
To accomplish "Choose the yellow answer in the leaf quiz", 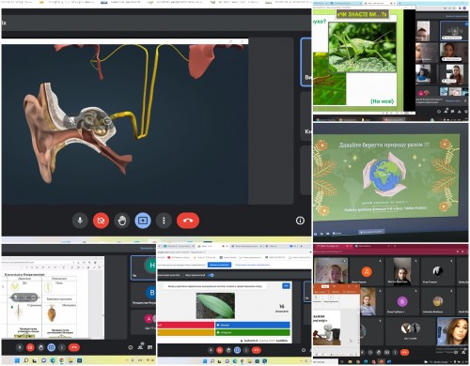I will (186, 332).
